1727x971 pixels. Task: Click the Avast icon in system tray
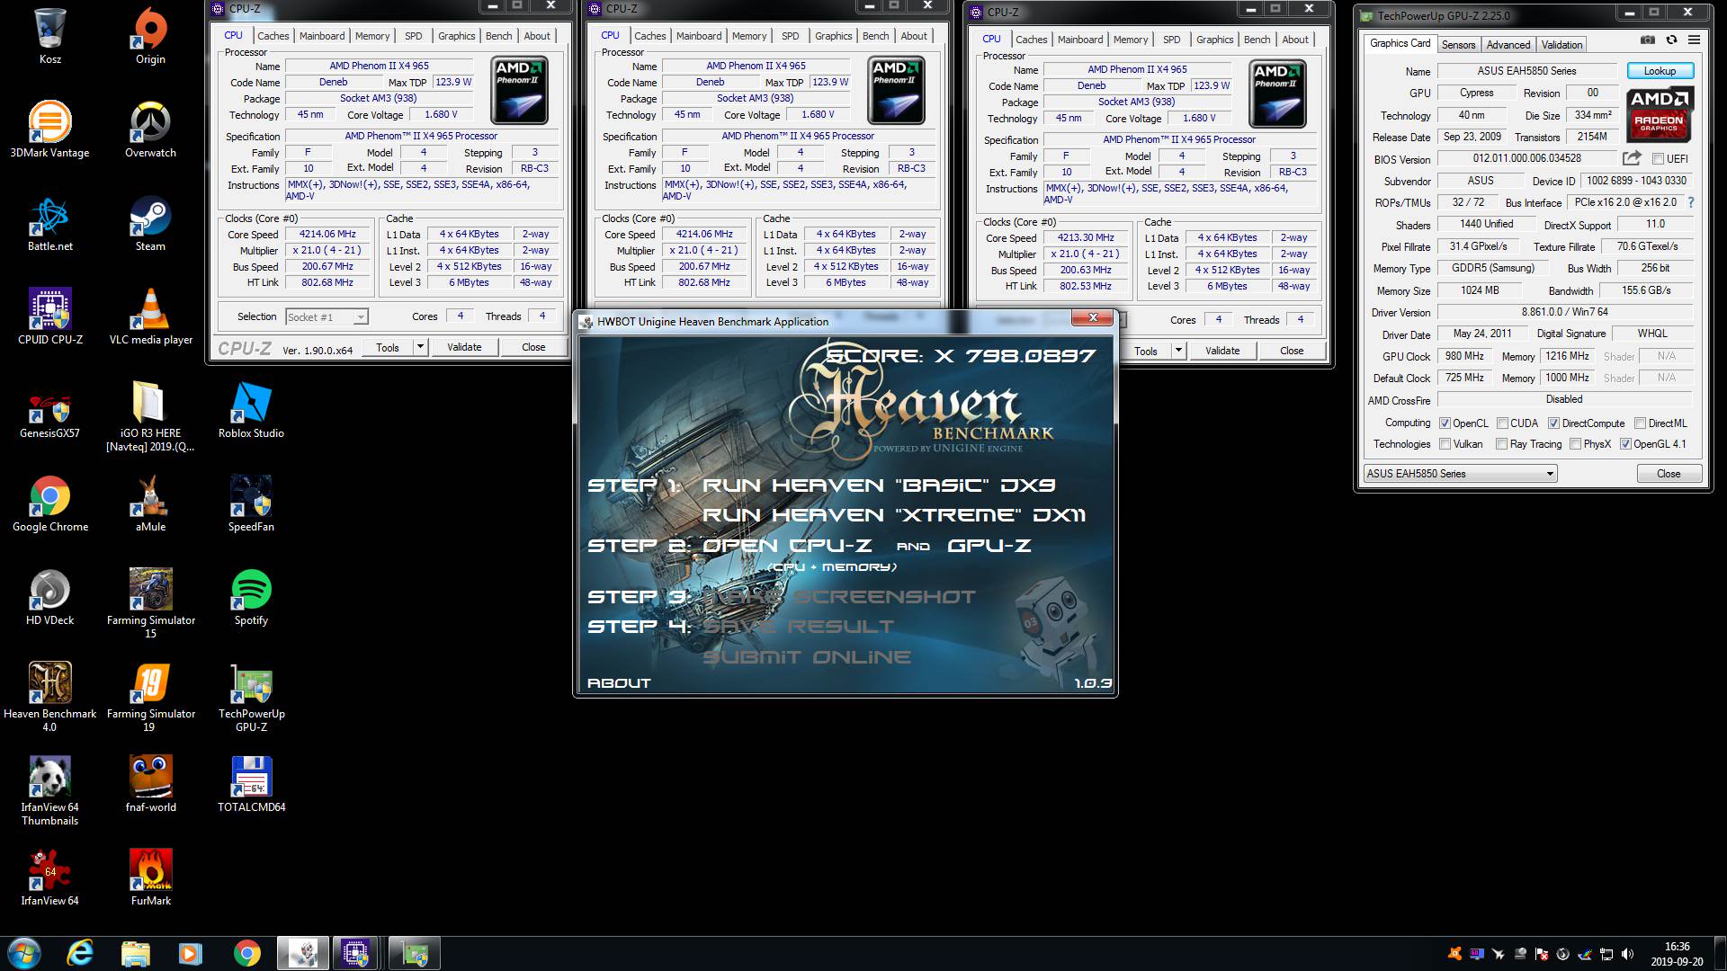pyautogui.click(x=1454, y=954)
